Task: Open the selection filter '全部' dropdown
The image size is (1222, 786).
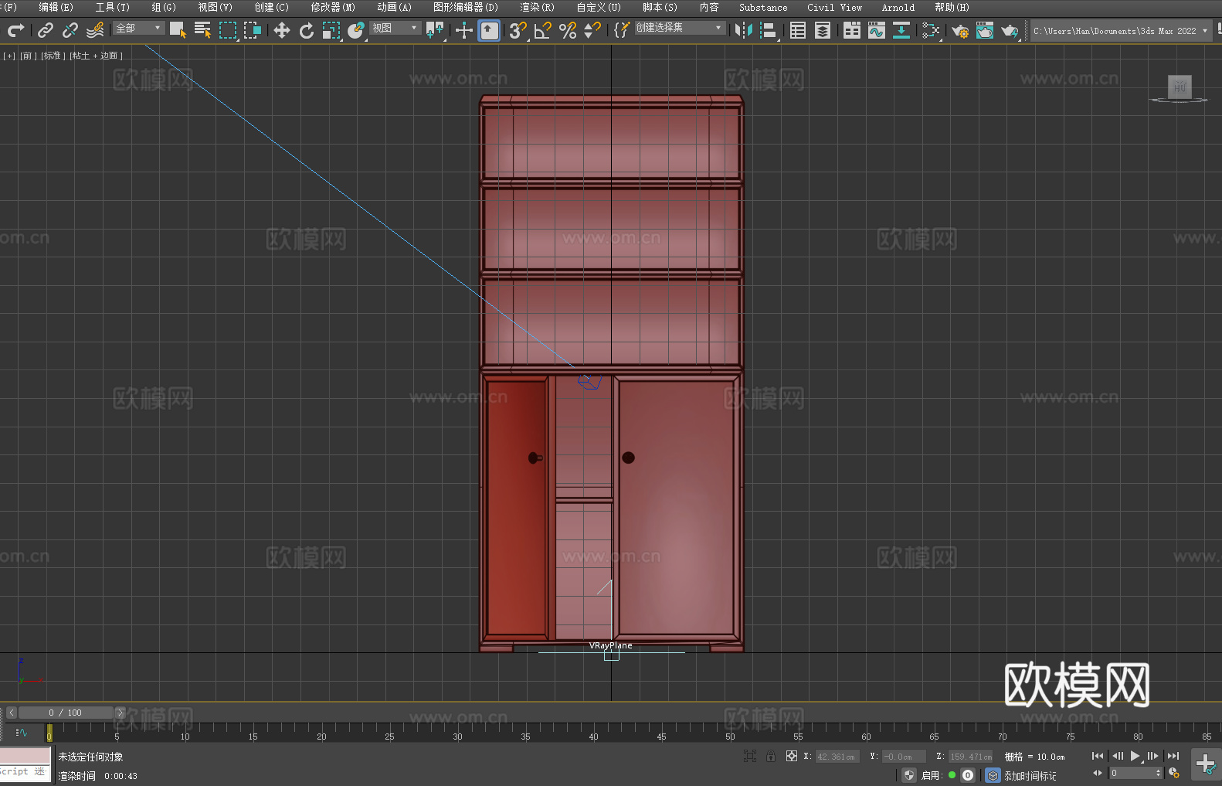Action: [139, 28]
